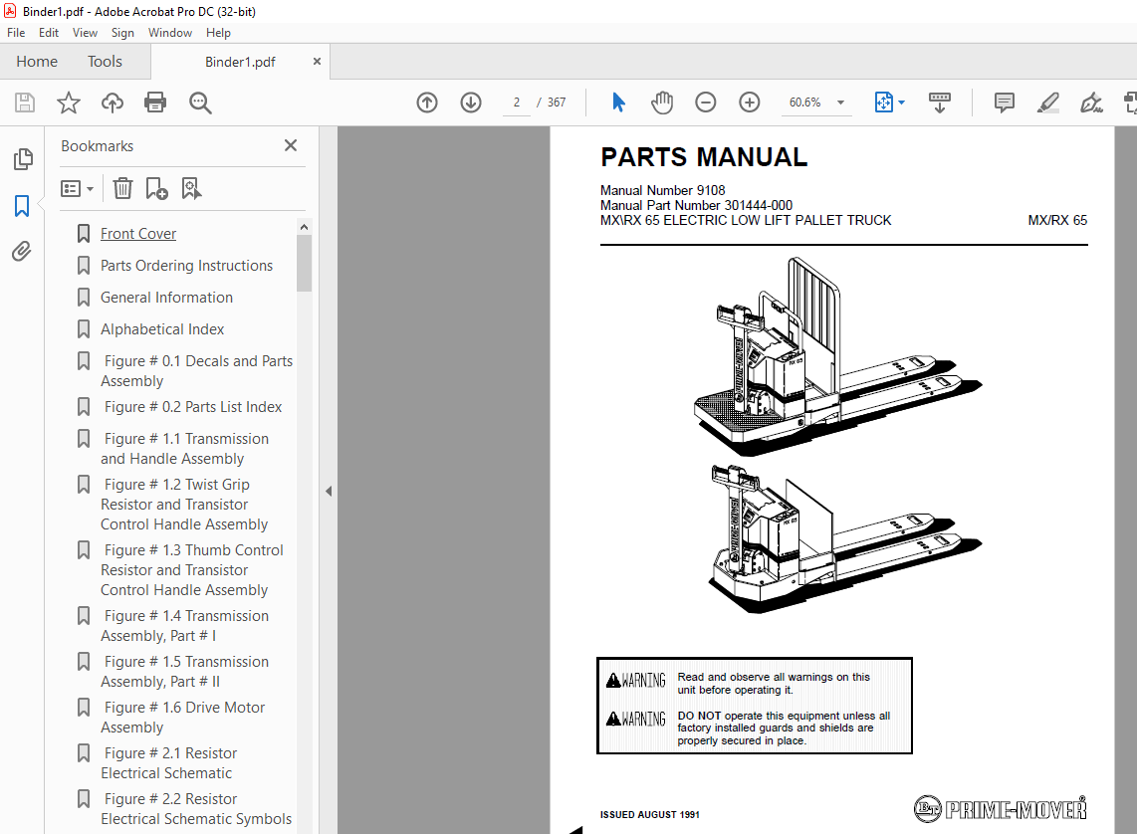Viewport: 1137px width, 834px height.
Task: Click the fit page tool icon
Action: coord(883,103)
